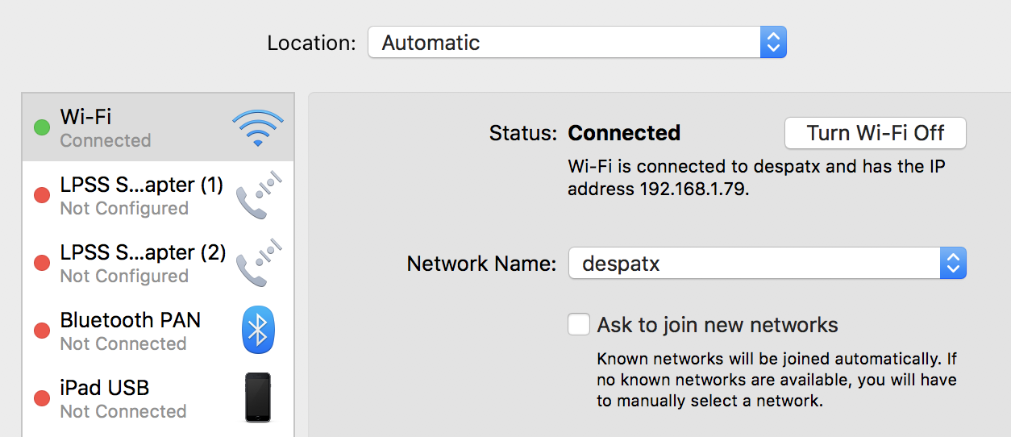Click the blue stepper arrows on Location menu
1011x437 pixels.
(x=773, y=43)
